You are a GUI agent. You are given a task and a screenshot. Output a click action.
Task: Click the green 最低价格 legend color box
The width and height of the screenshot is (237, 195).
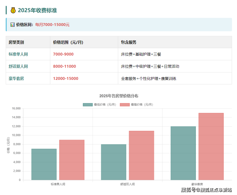[x=87, y=105]
